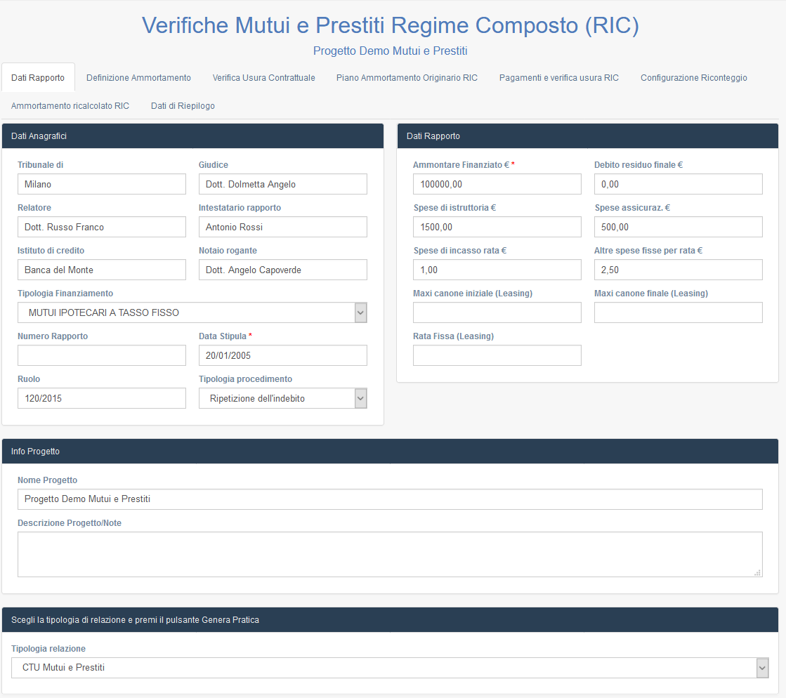Expand the Tipologia relazione dropdown

click(x=762, y=667)
